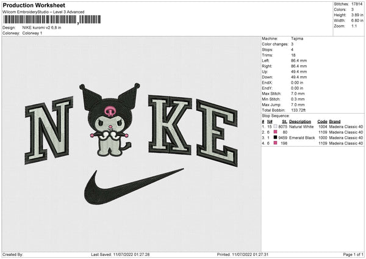
Task: Click the pink swatch in stop row 4
Action: click(x=276, y=143)
